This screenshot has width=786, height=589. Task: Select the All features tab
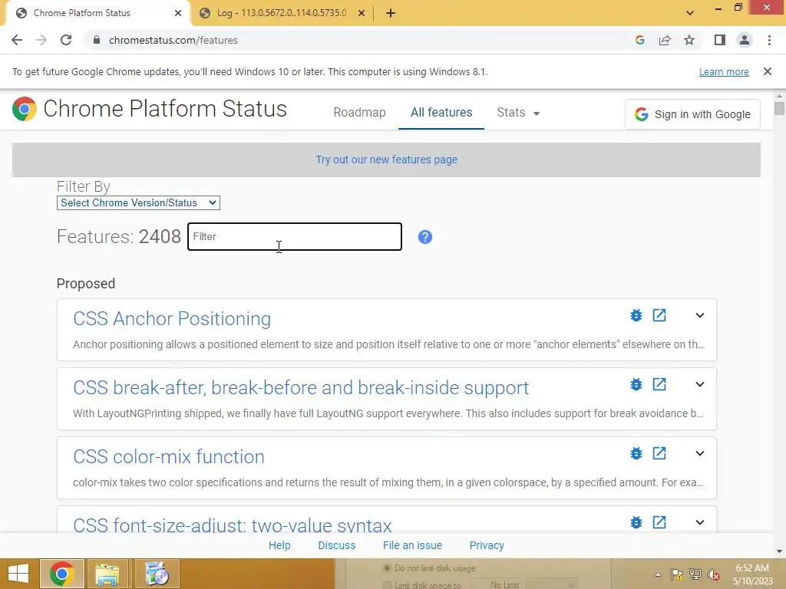[x=441, y=112]
